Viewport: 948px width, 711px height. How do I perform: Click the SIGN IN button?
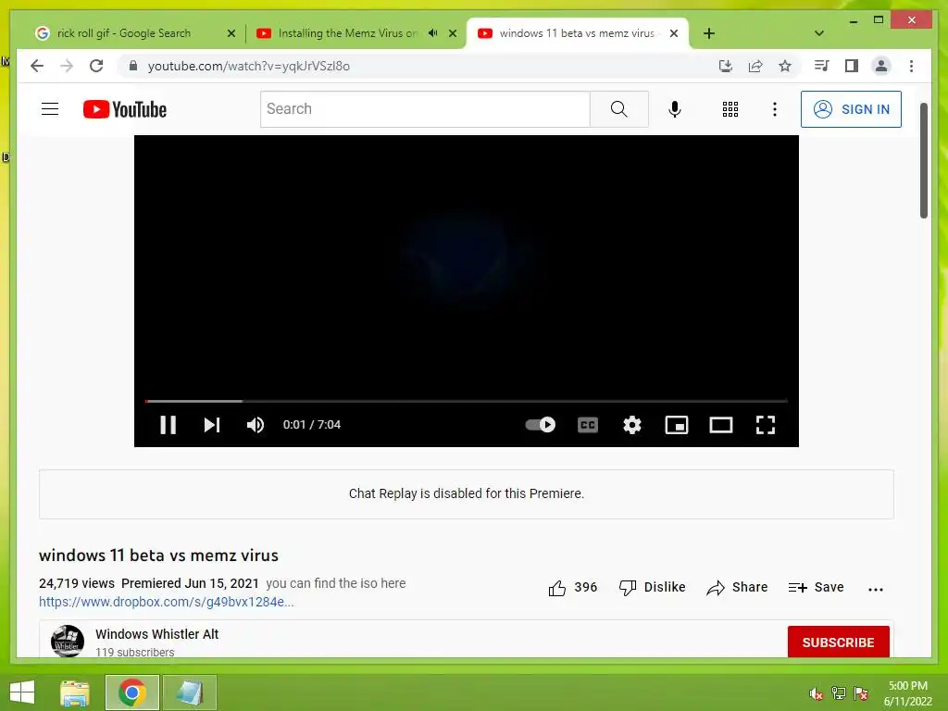[x=851, y=109]
